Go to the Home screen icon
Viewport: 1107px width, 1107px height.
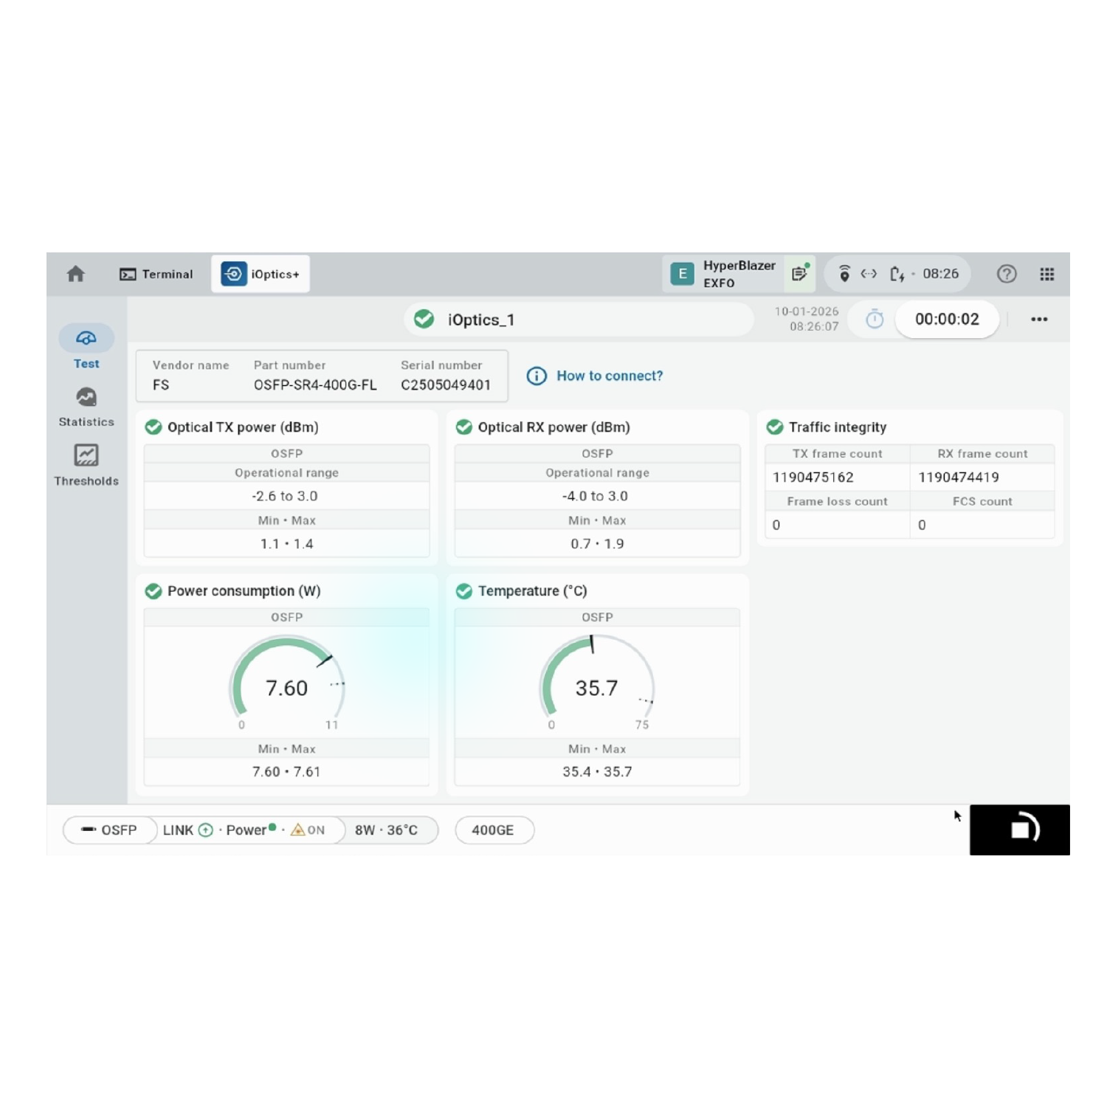[x=75, y=274]
